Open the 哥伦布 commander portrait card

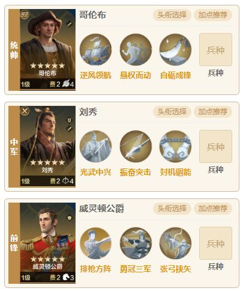[x=47, y=50]
